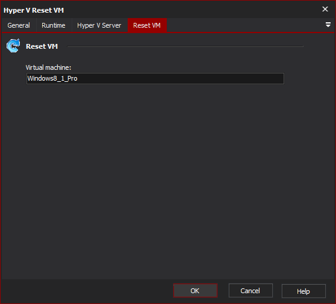The width and height of the screenshot is (336, 304).
Task: Go to the Hyper V Server tab
Action: [x=99, y=25]
